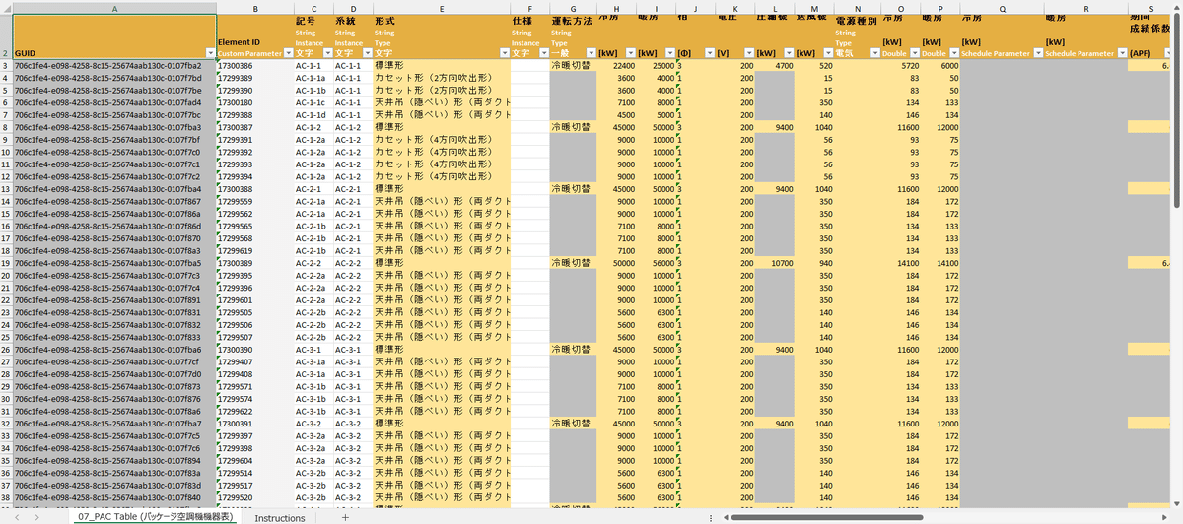Click the 5720 value cell
The height and width of the screenshot is (524, 1183).
tap(901, 65)
